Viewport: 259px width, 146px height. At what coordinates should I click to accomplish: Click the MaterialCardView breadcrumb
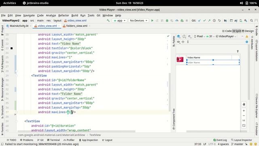(51, 135)
